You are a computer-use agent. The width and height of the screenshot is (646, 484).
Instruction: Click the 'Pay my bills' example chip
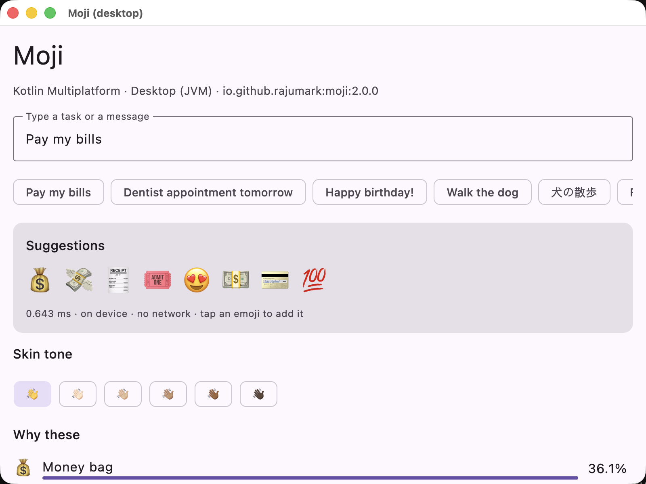[x=59, y=192]
